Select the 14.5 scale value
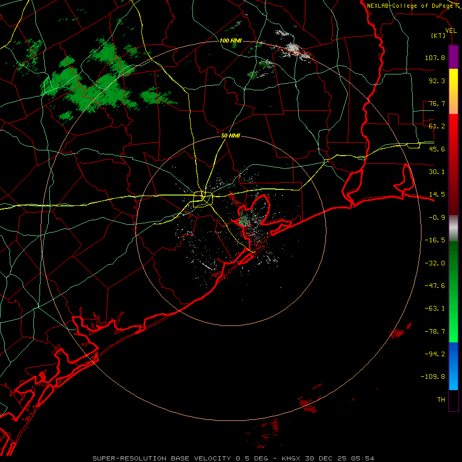This screenshot has height=462, width=462. pos(437,195)
